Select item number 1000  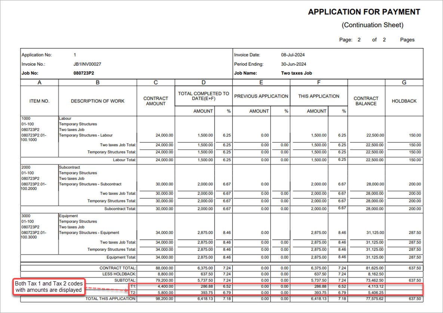tap(26, 119)
